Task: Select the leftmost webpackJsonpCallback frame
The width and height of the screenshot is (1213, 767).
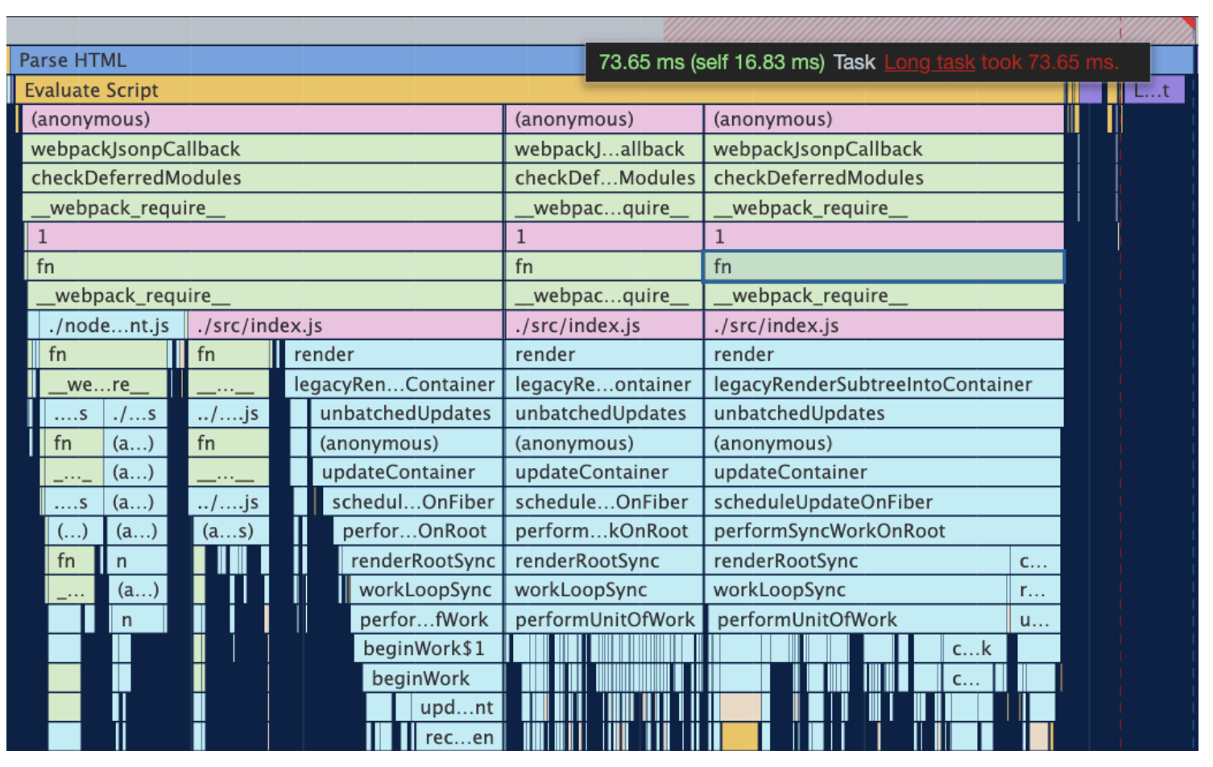Action: point(263,149)
